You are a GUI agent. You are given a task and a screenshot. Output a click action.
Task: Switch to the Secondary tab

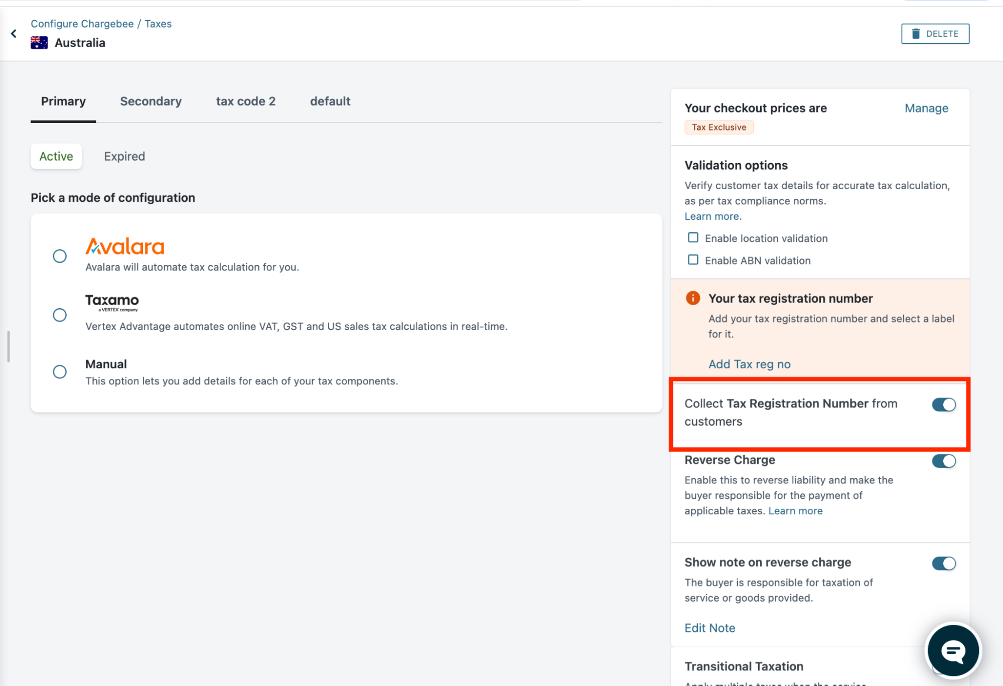[x=151, y=101]
